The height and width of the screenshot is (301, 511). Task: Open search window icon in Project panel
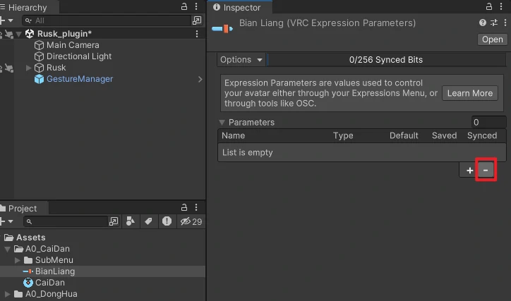[x=114, y=221]
